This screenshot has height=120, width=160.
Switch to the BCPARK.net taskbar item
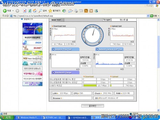pyautogui.click(x=53, y=117)
